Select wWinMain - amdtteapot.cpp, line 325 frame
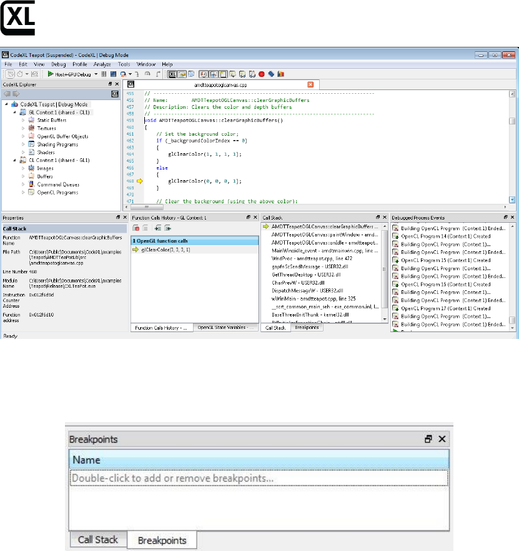 click(314, 299)
